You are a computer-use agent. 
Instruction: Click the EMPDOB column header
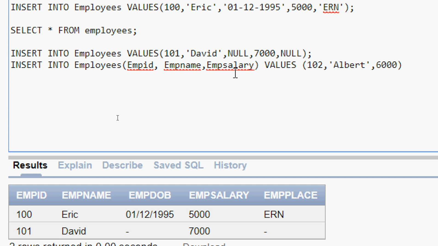tap(150, 195)
